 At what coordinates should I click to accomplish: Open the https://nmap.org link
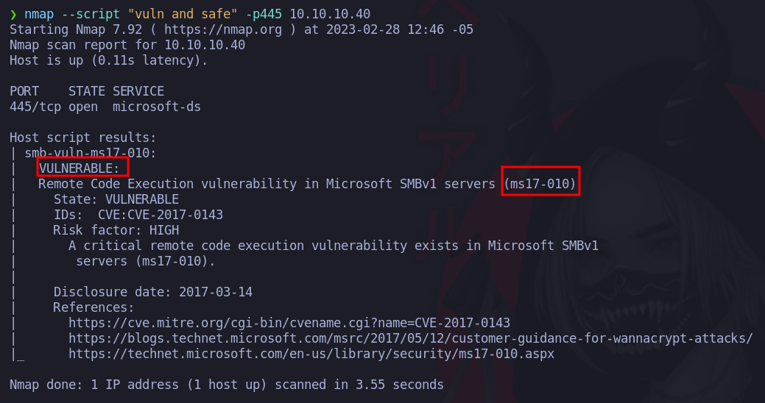pos(223,29)
